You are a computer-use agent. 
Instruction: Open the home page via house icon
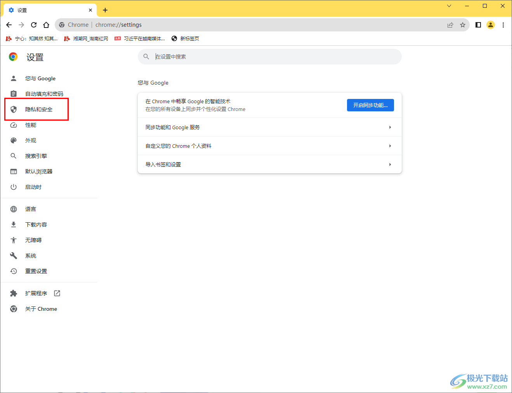point(46,25)
